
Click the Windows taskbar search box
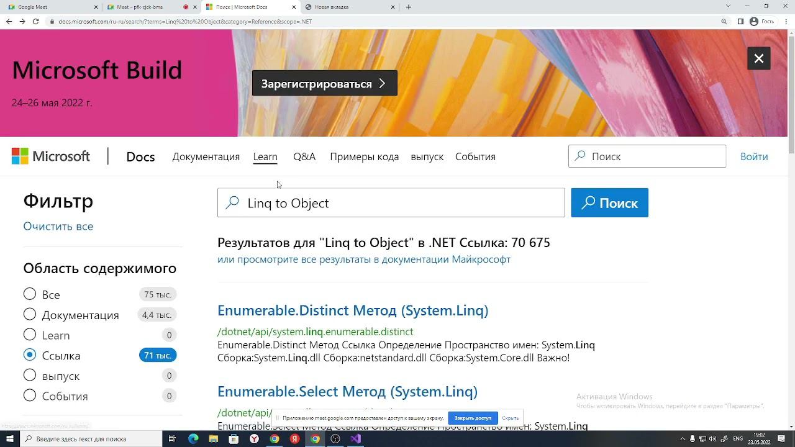click(91, 439)
